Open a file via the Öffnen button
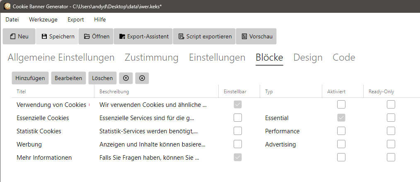This screenshot has height=182, width=420. [x=96, y=36]
